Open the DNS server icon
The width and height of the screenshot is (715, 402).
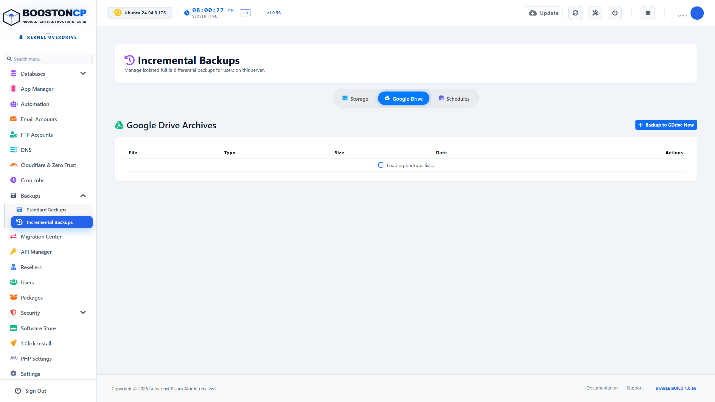(13, 150)
